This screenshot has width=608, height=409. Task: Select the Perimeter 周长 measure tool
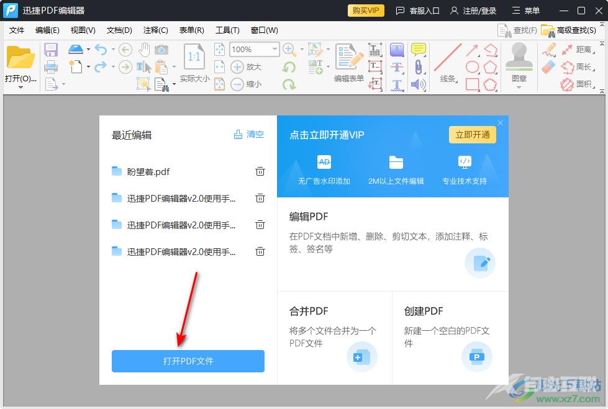(x=578, y=67)
